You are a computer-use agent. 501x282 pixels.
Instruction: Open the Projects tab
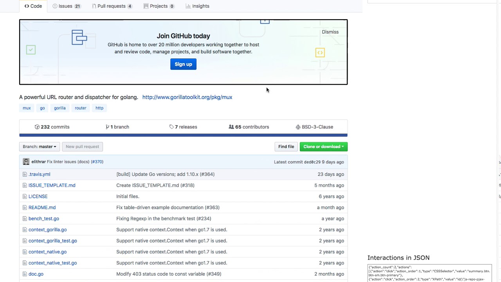[x=159, y=6]
